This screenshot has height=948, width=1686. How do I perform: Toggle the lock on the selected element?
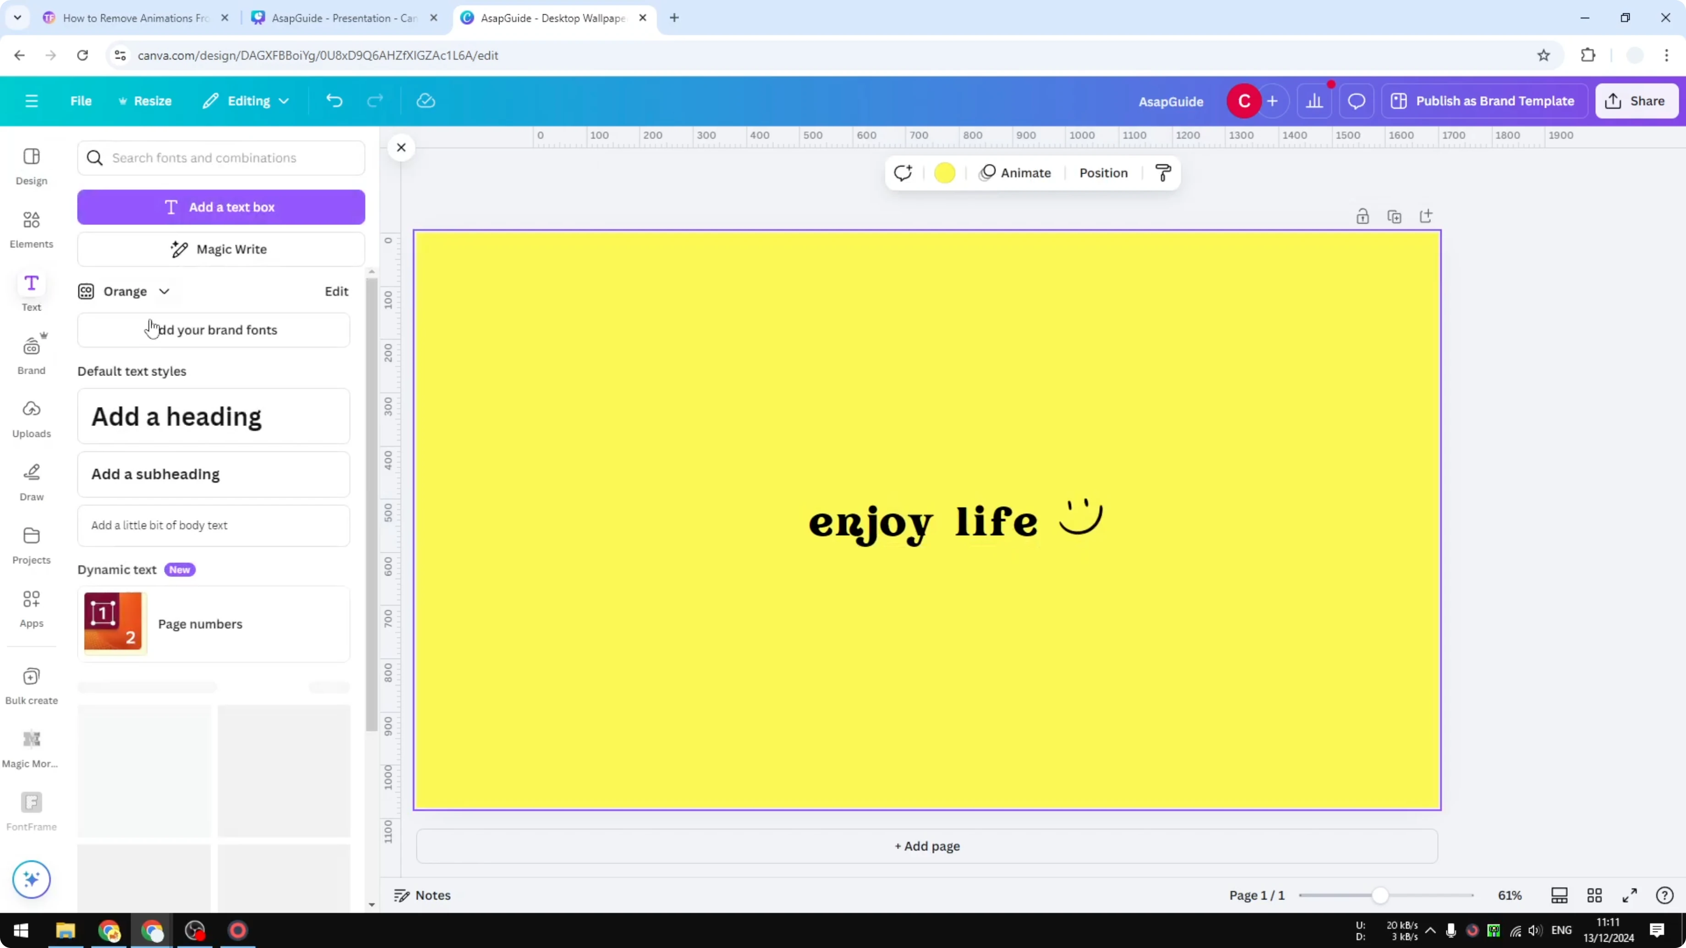coord(1363,216)
